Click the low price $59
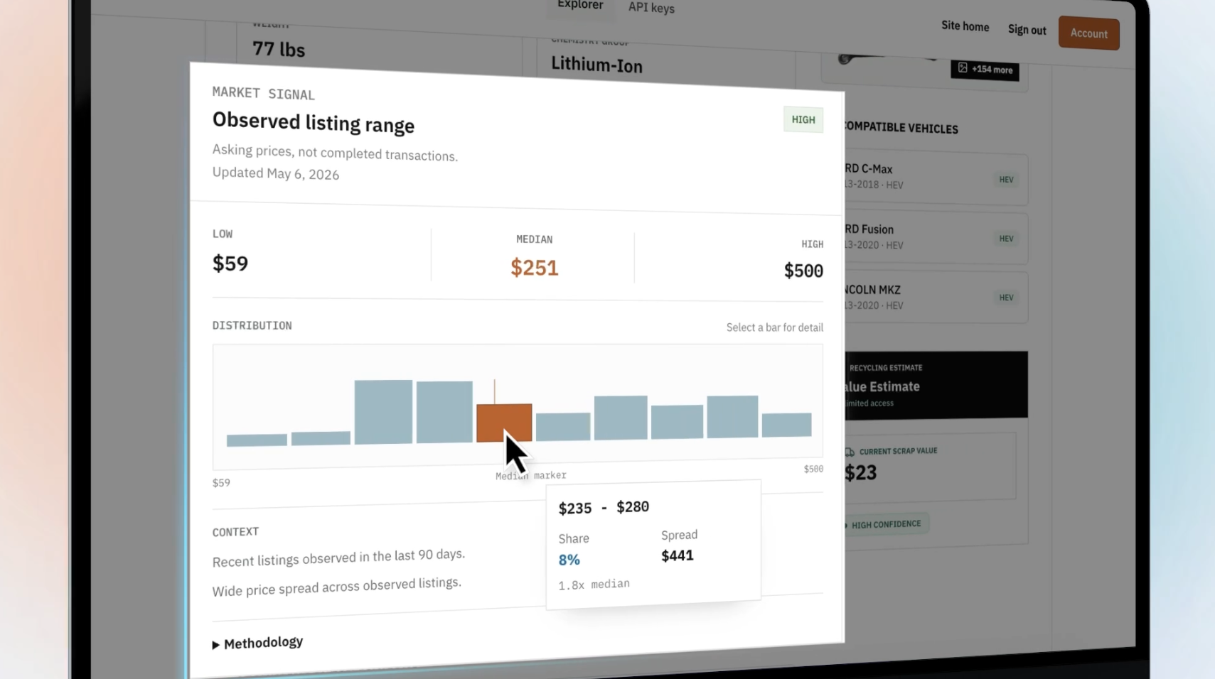Image resolution: width=1215 pixels, height=679 pixels. click(x=230, y=264)
